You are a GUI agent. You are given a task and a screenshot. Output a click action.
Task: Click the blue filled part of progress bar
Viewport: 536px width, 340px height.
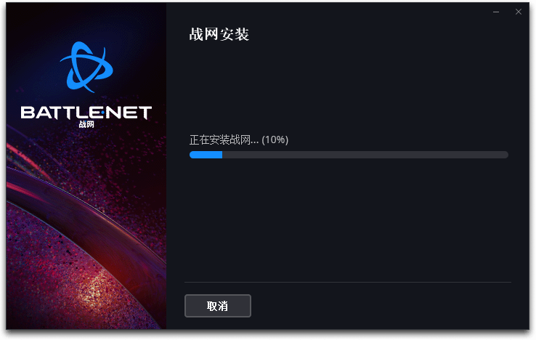pyautogui.click(x=206, y=155)
